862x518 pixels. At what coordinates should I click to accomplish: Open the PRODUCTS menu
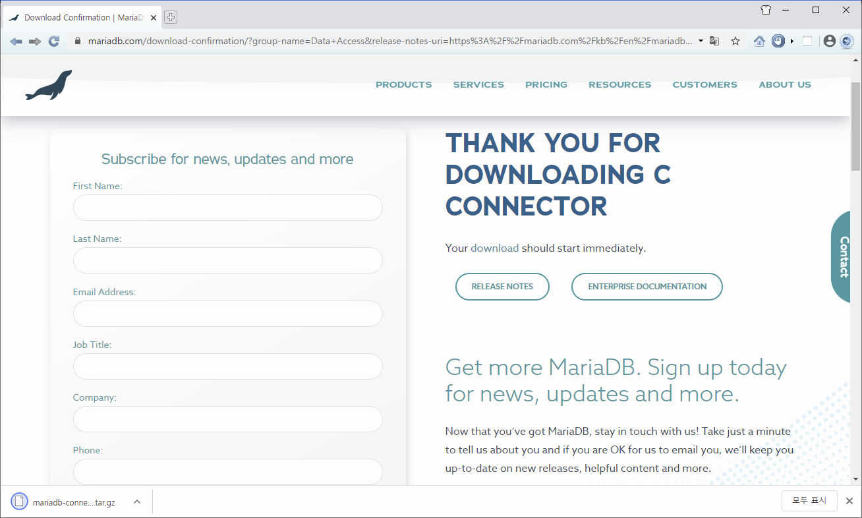pos(404,84)
